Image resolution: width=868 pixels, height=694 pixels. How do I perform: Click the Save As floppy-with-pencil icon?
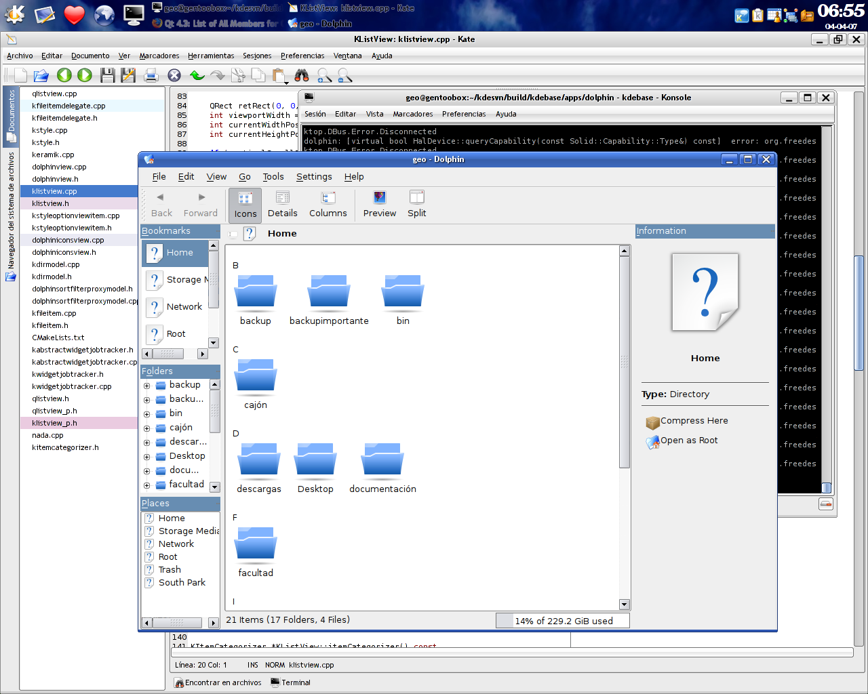coord(128,75)
